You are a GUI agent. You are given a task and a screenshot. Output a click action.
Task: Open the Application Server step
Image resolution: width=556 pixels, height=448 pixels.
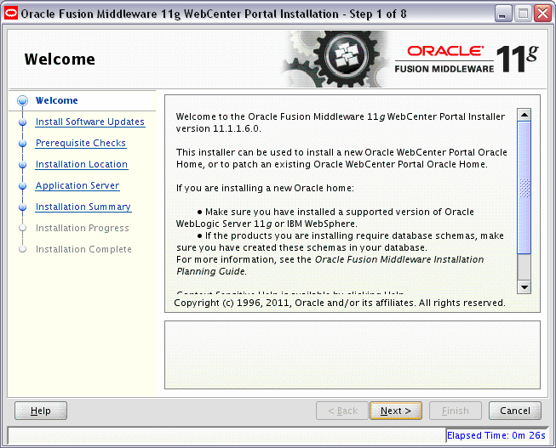tap(77, 185)
